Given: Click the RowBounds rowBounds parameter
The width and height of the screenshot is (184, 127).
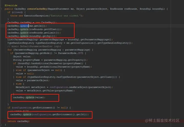Looking at the screenshot, I should (x=123, y=9).
